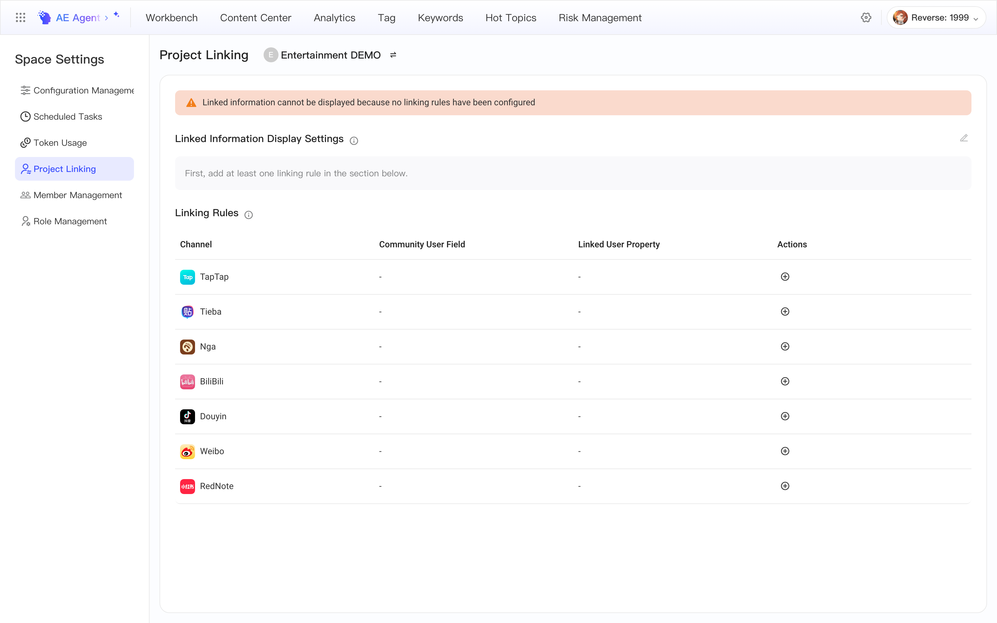997x623 pixels.
Task: Add linking rule for Tieba
Action: click(785, 311)
